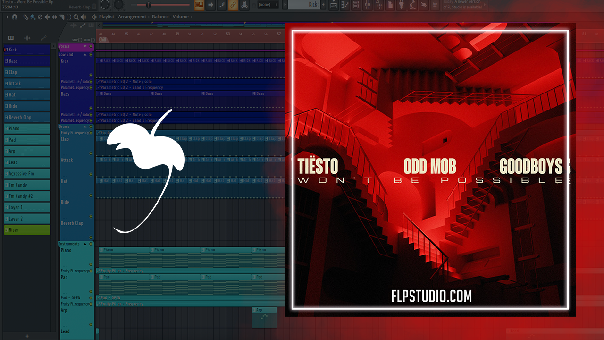Click the shopping cart icon
Image resolution: width=604 pixels, height=340 pixels.
click(x=435, y=5)
